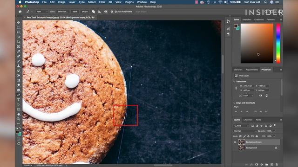298x167 pixels.
Task: Create a new group folder icon
Action: pos(267,165)
